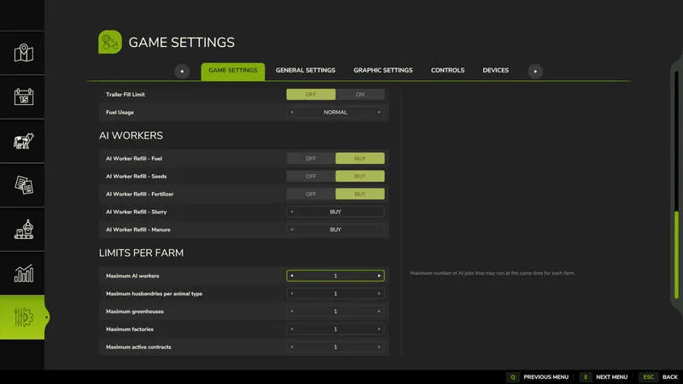
Task: Open the contracts documents icon page
Action: [x=24, y=185]
